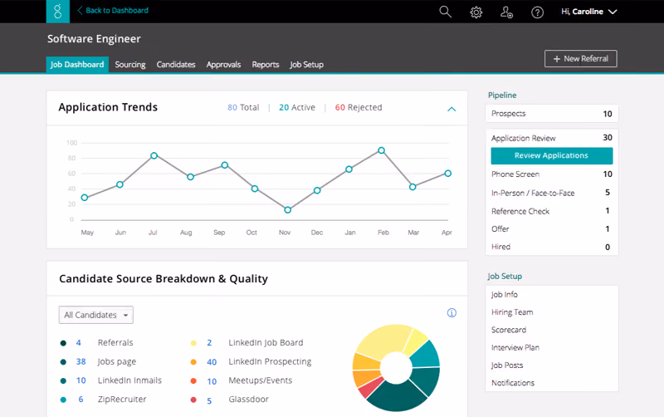The height and width of the screenshot is (417, 664).
Task: Open the help question mark icon
Action: click(537, 12)
